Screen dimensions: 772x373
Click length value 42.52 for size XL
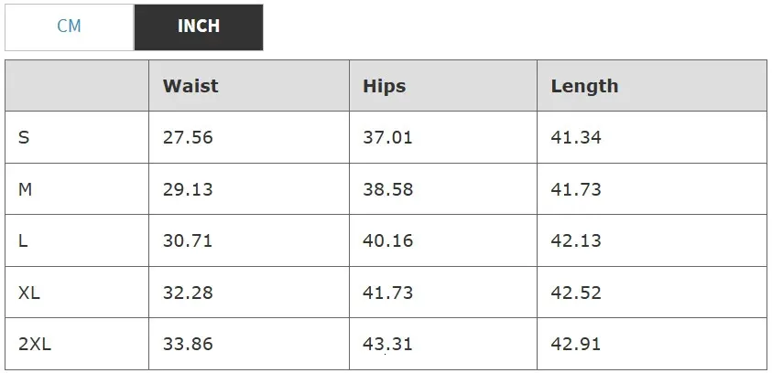coord(576,293)
